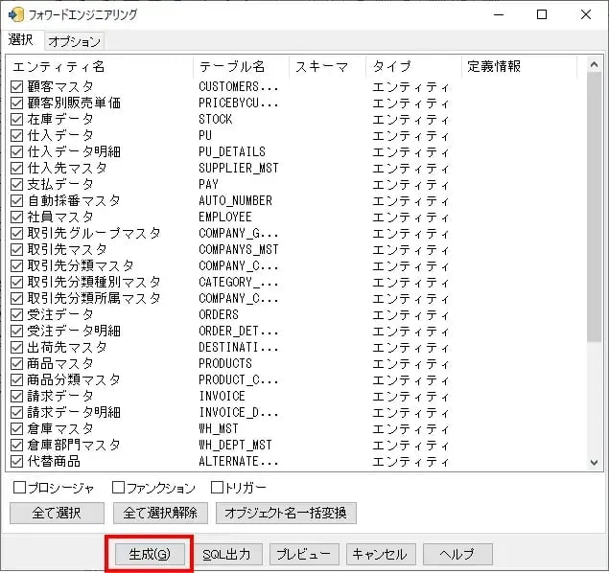Select the 選択 tab
Image resolution: width=609 pixels, height=573 pixels.
pos(21,40)
